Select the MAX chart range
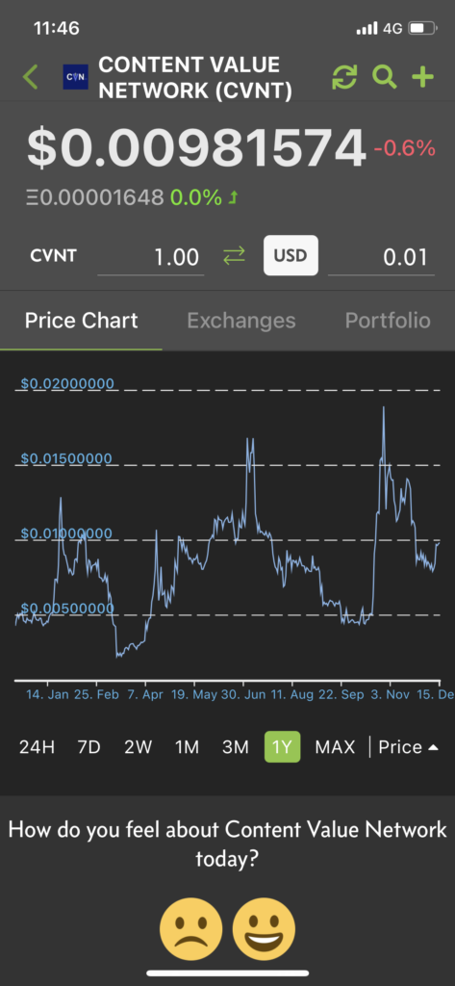The image size is (455, 986). click(x=335, y=747)
